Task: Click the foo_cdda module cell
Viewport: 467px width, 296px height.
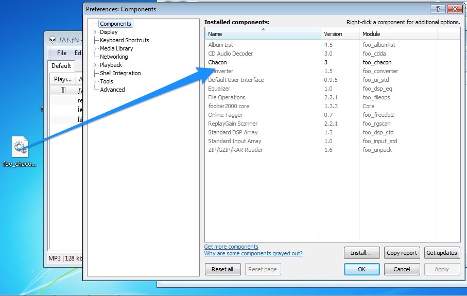Action: pos(374,54)
